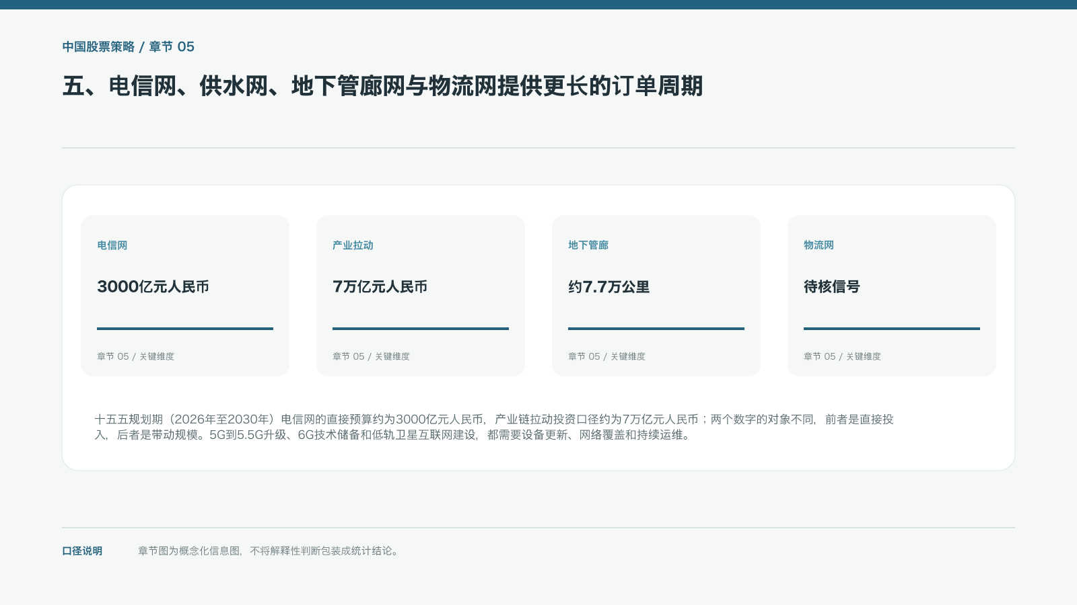Select the slide title starting with 五、电信网

click(382, 86)
